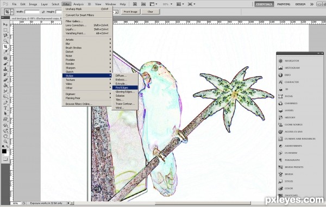Click the Front Image button
Image resolution: width=326 pixels, height=207 pixels.
point(130,12)
